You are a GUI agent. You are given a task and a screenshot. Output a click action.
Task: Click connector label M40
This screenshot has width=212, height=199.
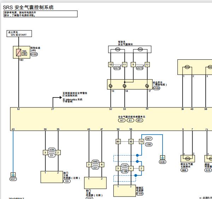tap(95, 162)
